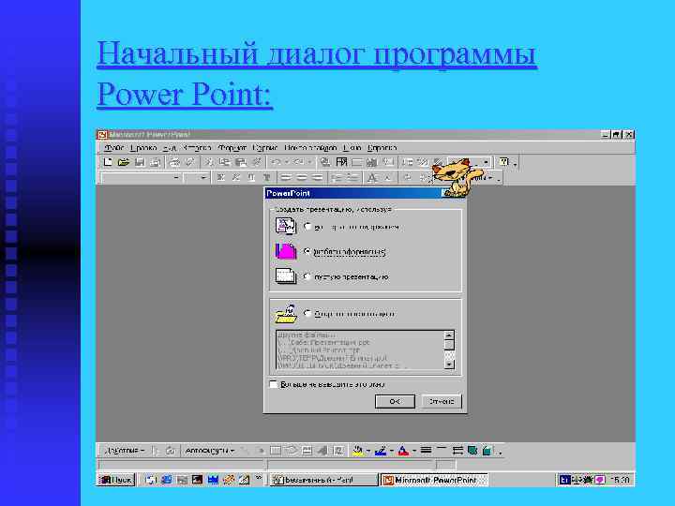Select the Format Painter brush icon

click(x=257, y=162)
